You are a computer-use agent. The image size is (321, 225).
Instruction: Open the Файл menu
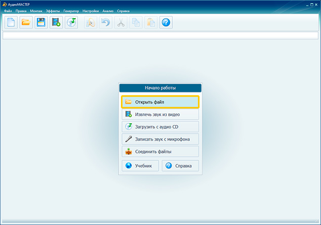[8, 11]
